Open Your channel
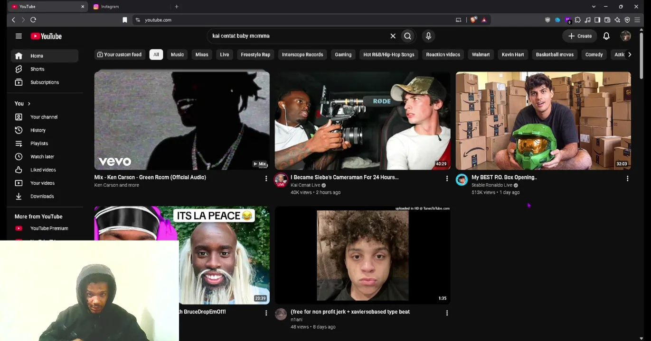The image size is (651, 341). tap(45, 117)
